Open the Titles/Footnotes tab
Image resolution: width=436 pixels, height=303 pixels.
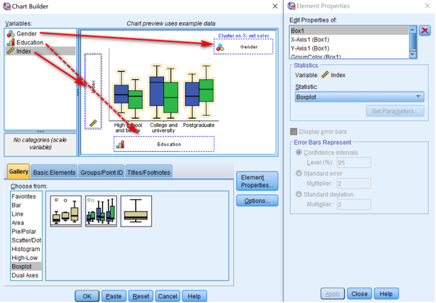click(x=149, y=172)
